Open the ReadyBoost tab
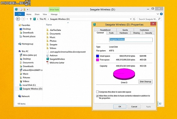Image resolution: width=177 pixels, height=119 pixels. [x=105, y=30]
